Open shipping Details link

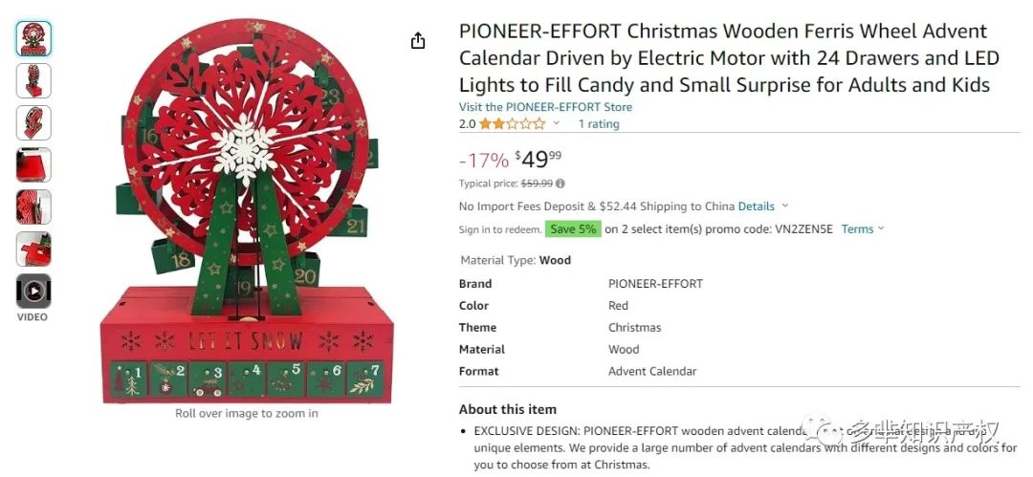pos(757,206)
